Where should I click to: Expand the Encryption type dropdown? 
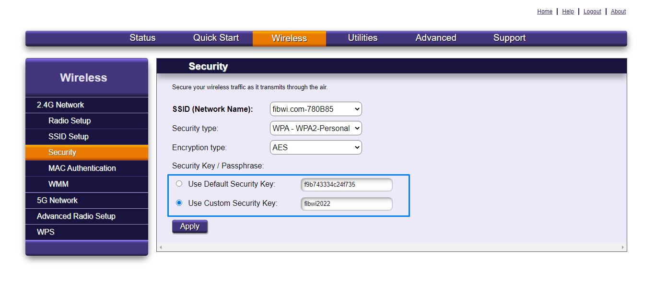[x=316, y=147]
